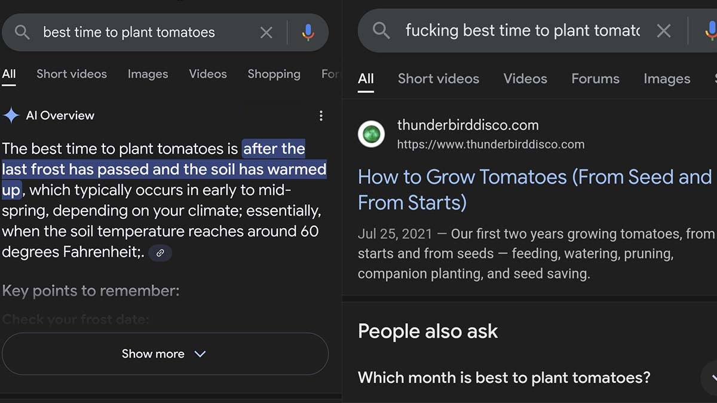Tap the left microphone voice search icon
717x403 pixels.
308,32
